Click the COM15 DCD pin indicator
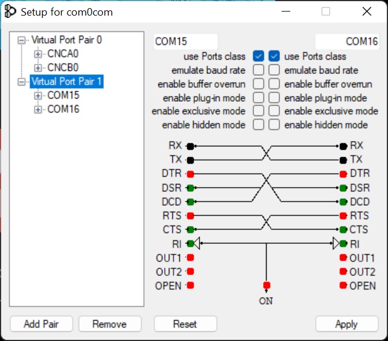 pyautogui.click(x=190, y=202)
